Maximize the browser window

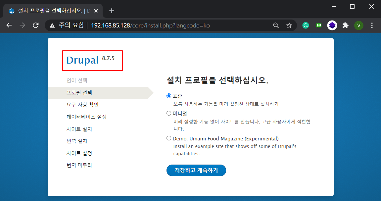click(x=352, y=7)
